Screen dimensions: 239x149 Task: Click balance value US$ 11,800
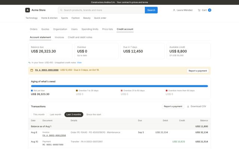202,127
